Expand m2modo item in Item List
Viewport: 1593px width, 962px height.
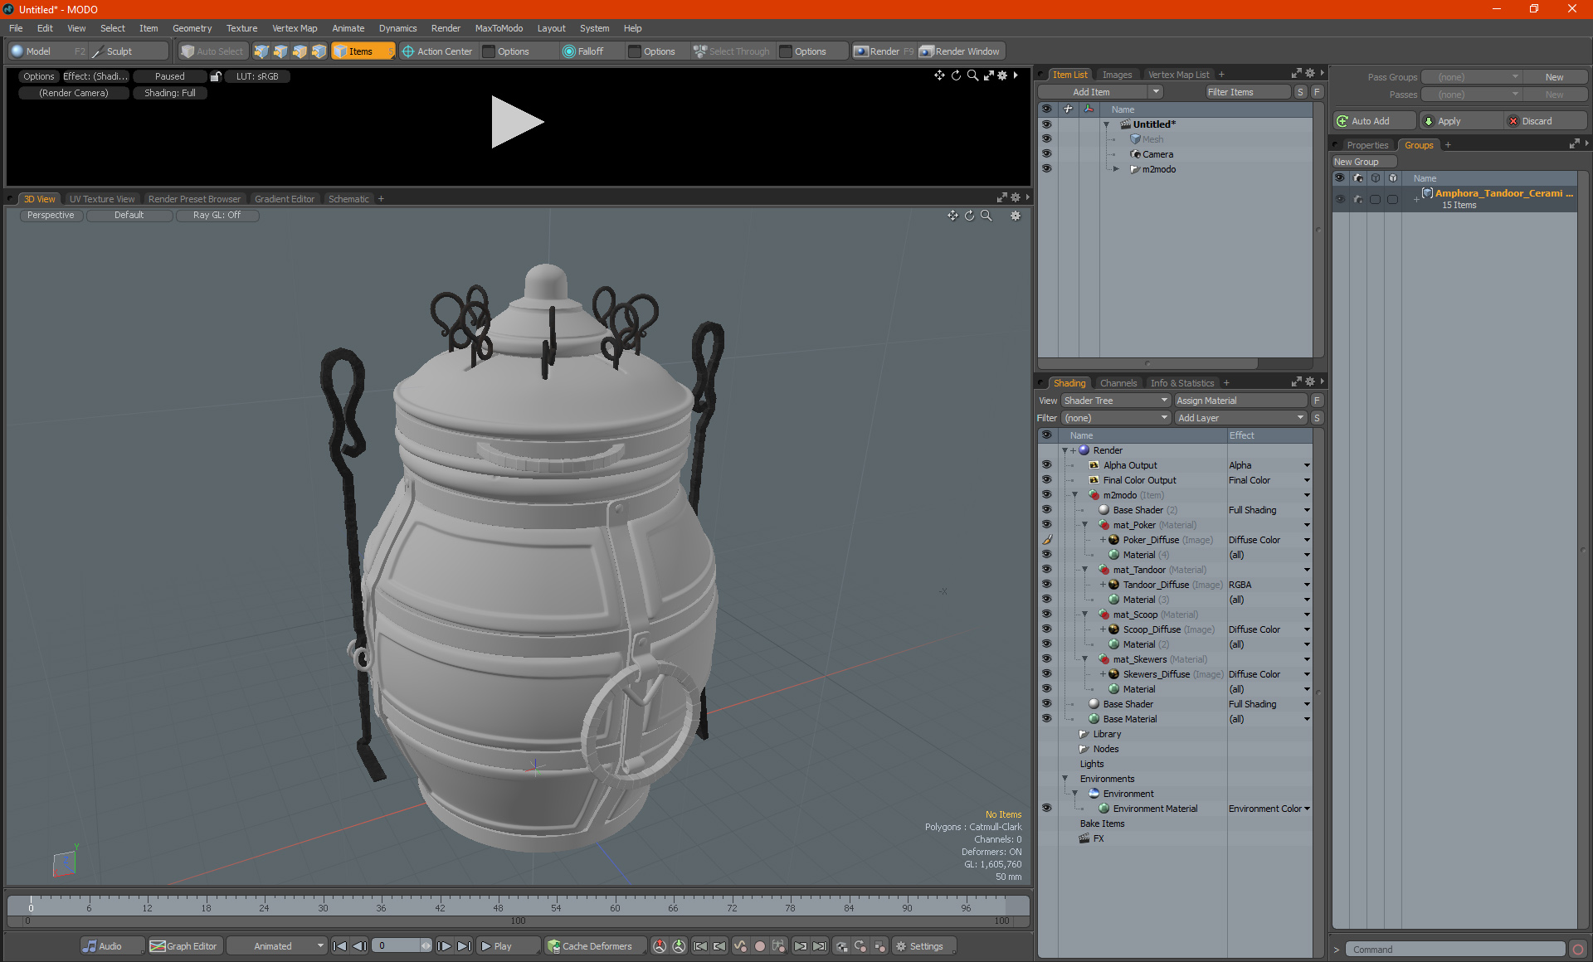pyautogui.click(x=1116, y=169)
